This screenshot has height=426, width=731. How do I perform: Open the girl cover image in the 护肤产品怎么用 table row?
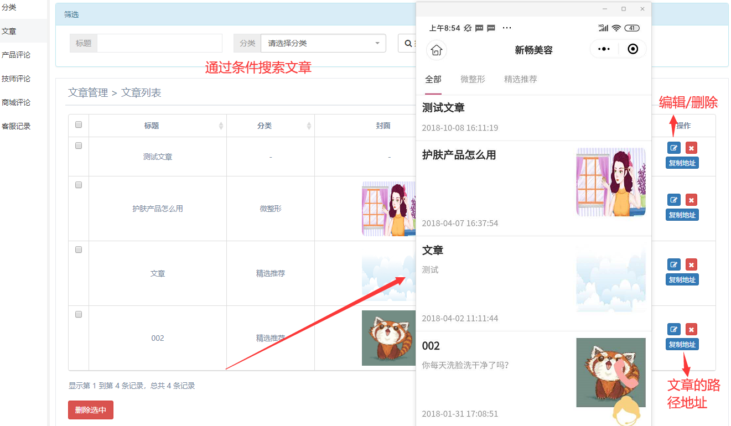(x=389, y=209)
